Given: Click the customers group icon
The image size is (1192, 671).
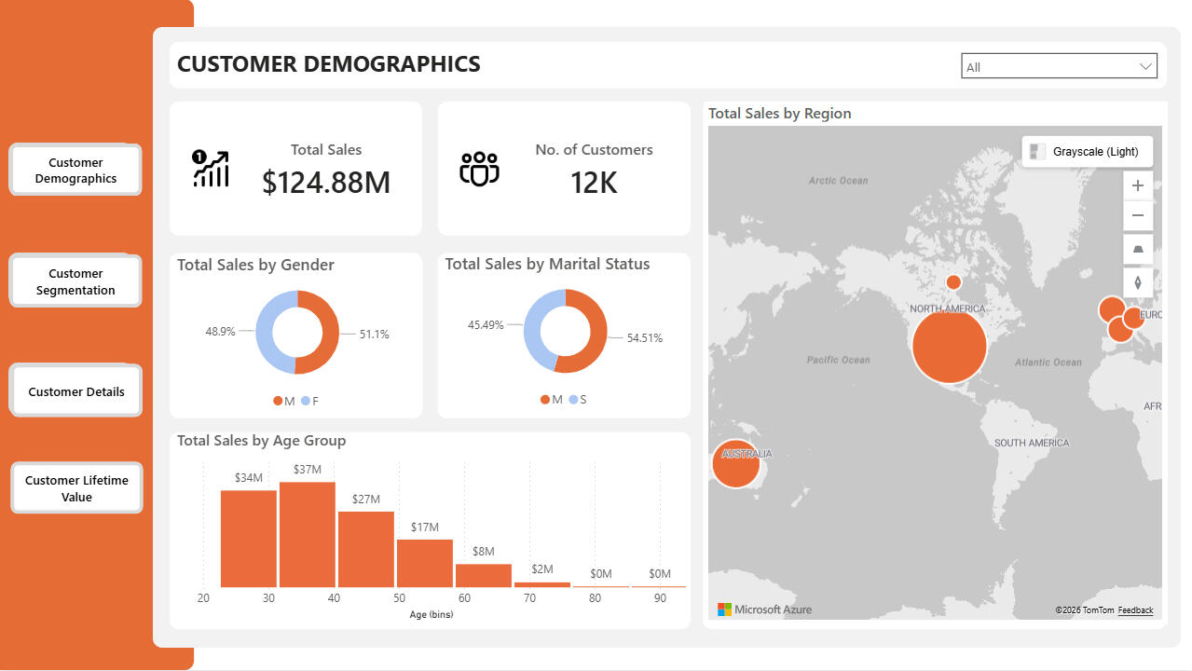Looking at the screenshot, I should click(479, 169).
